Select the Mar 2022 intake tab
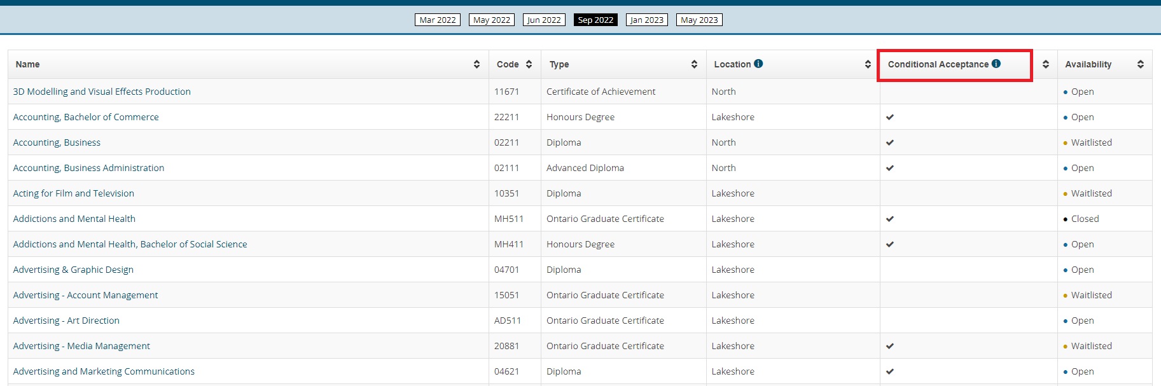 pos(438,20)
